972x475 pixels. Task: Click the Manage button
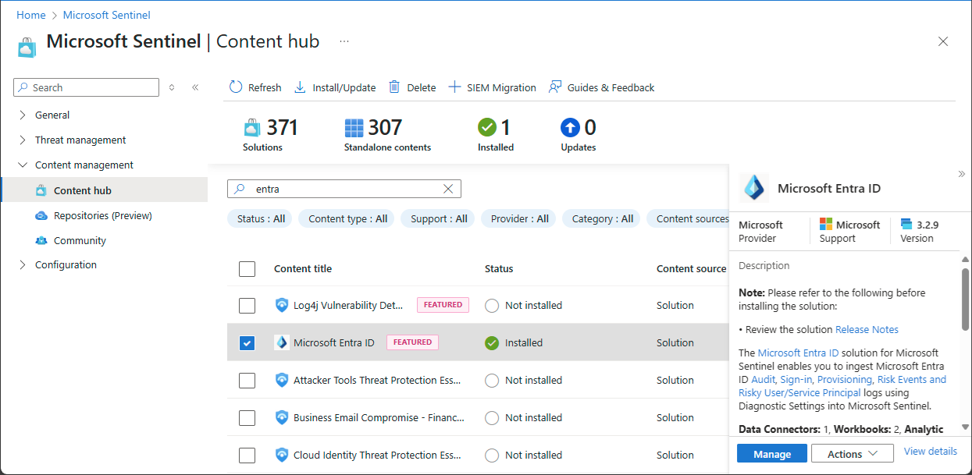(x=771, y=454)
